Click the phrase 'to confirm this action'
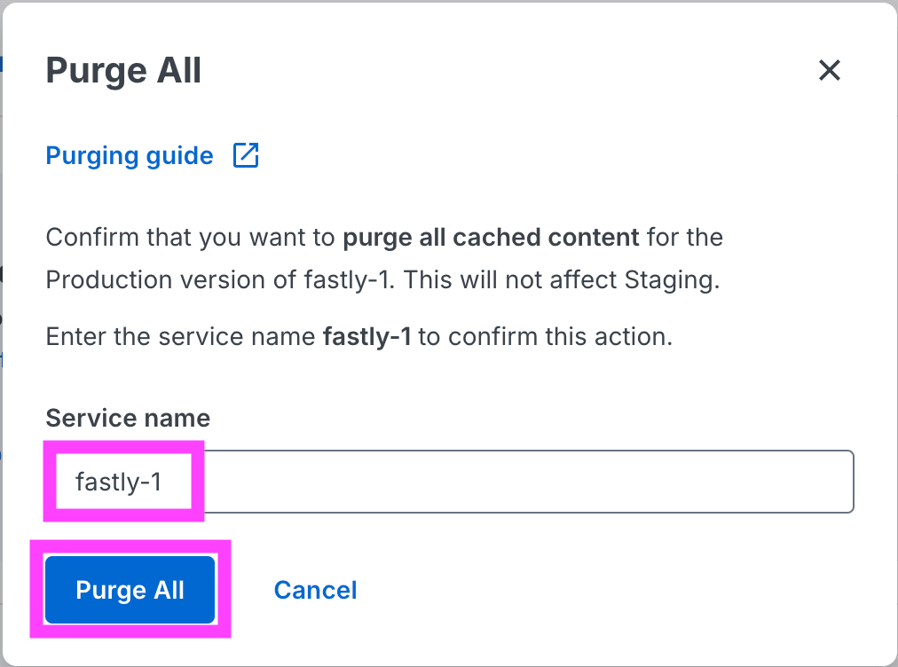Image resolution: width=898 pixels, height=667 pixels. pyautogui.click(x=545, y=337)
